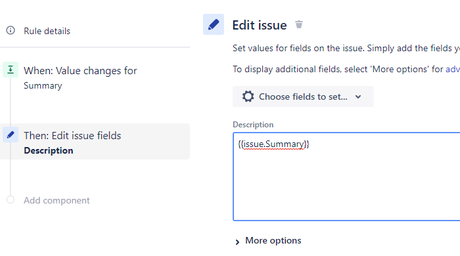
Task: Click the {{issue.Summary}} smart value text
Action: 273,144
